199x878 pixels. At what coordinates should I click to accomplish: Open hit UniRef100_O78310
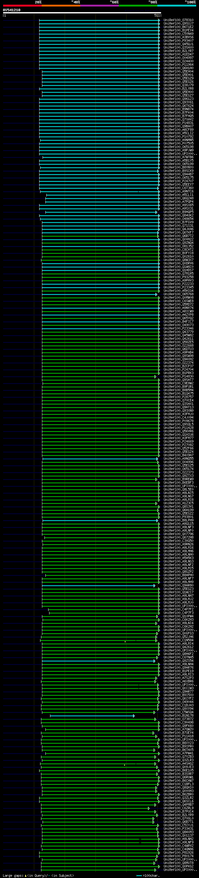point(178,20)
